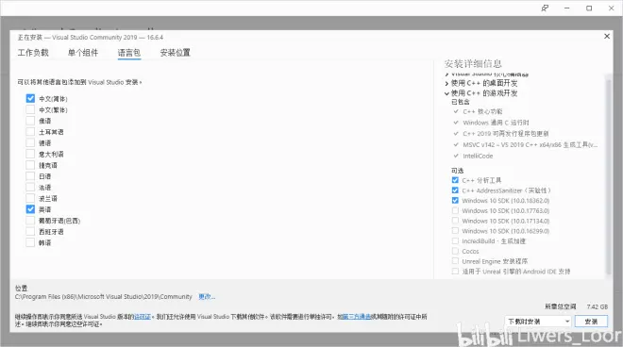The height and width of the screenshot is (347, 623).
Task: Uncheck C++ 分析工具 optional component
Action: tap(455, 180)
